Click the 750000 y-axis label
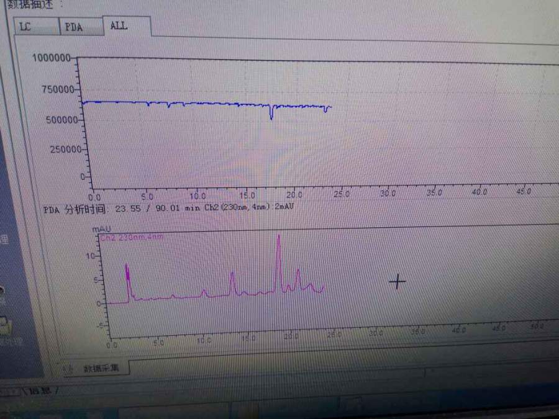 point(58,89)
